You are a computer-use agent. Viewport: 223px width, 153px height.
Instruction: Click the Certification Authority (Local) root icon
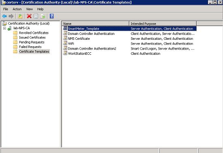tap(5, 24)
